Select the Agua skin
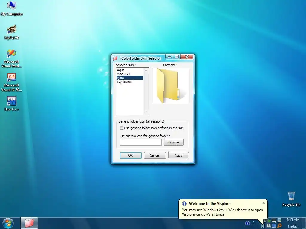Screen dimensions: 306x229 [130, 70]
